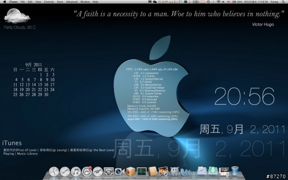Open the video camera chat icon in Dock
This screenshot has width=288, height=180.
point(120,172)
